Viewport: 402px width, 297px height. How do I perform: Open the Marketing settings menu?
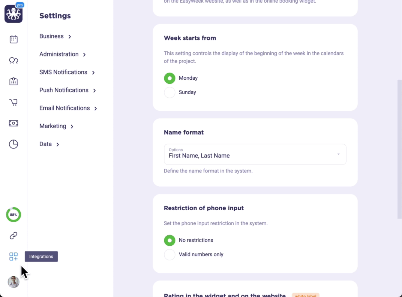[x=56, y=126]
